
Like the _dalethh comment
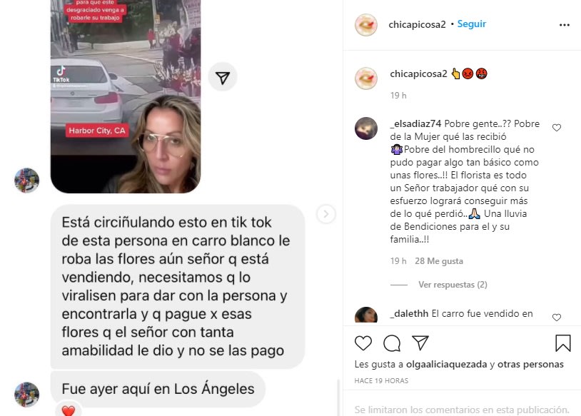pos(557,318)
